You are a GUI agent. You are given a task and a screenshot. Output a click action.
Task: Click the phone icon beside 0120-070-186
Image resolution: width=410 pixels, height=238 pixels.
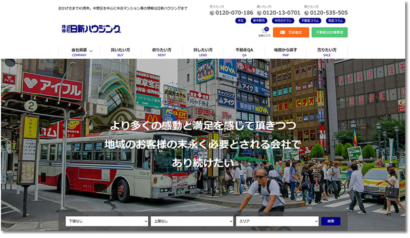tap(212, 13)
